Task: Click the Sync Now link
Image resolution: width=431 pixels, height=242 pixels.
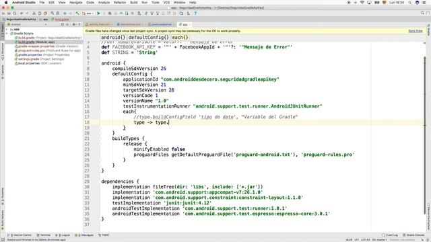Action: 415,31
